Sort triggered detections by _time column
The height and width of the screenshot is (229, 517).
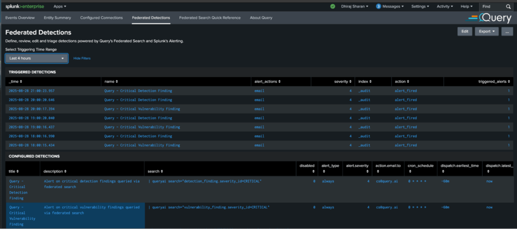tap(16, 81)
